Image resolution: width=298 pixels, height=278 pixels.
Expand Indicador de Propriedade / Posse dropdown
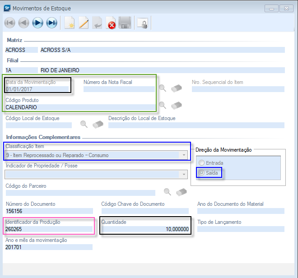(x=184, y=175)
